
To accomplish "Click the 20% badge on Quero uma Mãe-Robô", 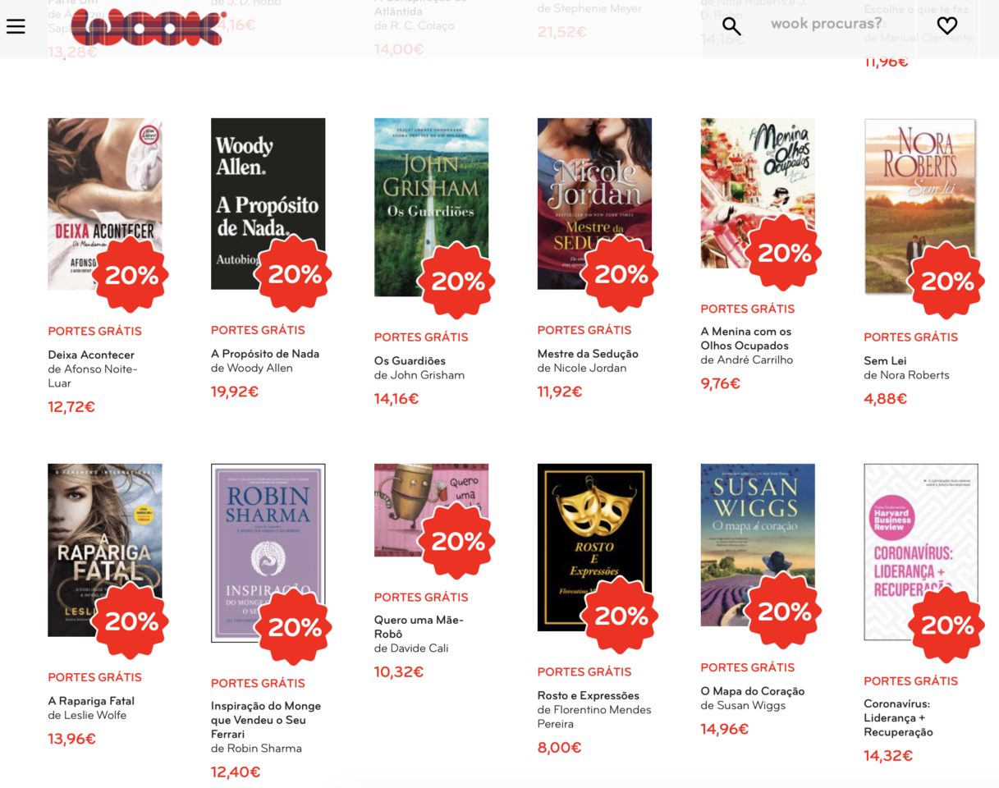I will 457,542.
